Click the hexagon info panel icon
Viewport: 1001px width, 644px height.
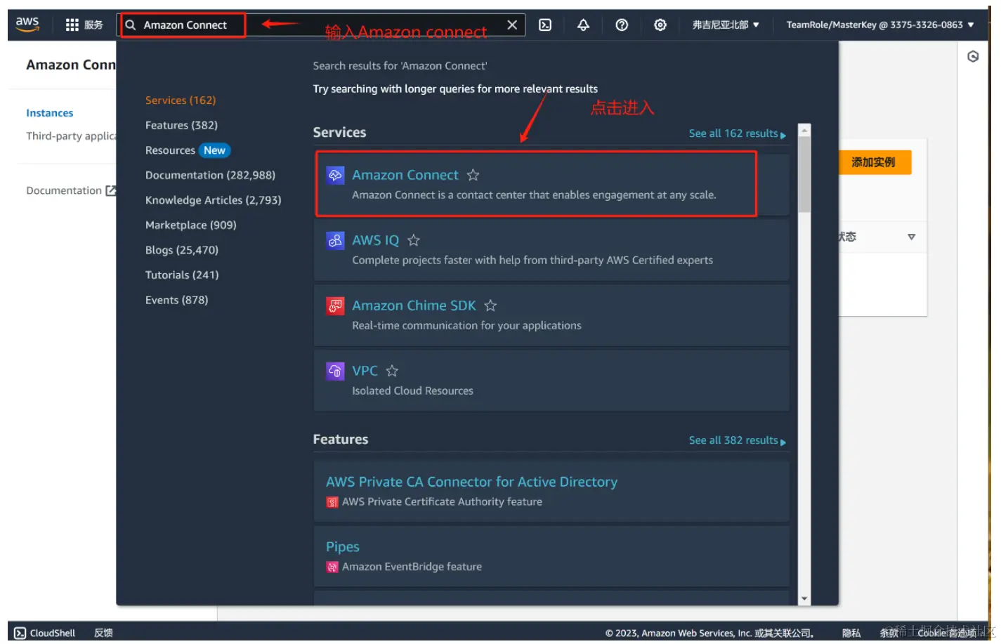pyautogui.click(x=973, y=56)
